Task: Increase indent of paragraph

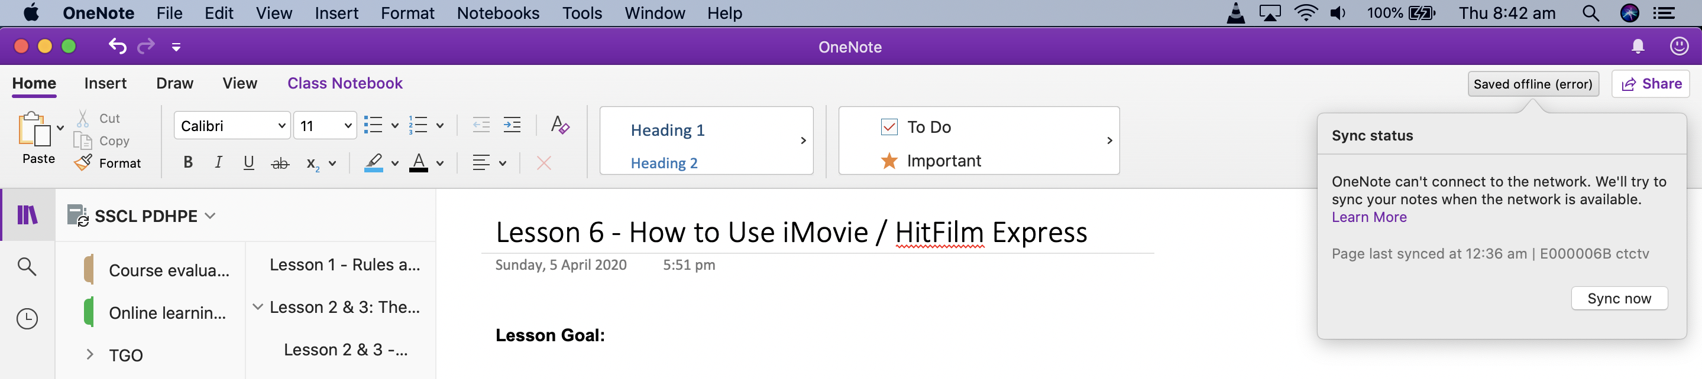Action: pos(512,125)
